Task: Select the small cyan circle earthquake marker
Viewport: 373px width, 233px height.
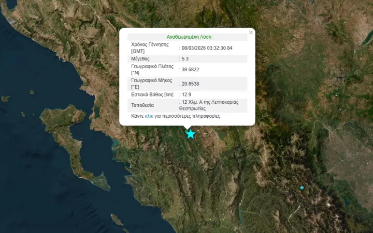Action: 302,188
